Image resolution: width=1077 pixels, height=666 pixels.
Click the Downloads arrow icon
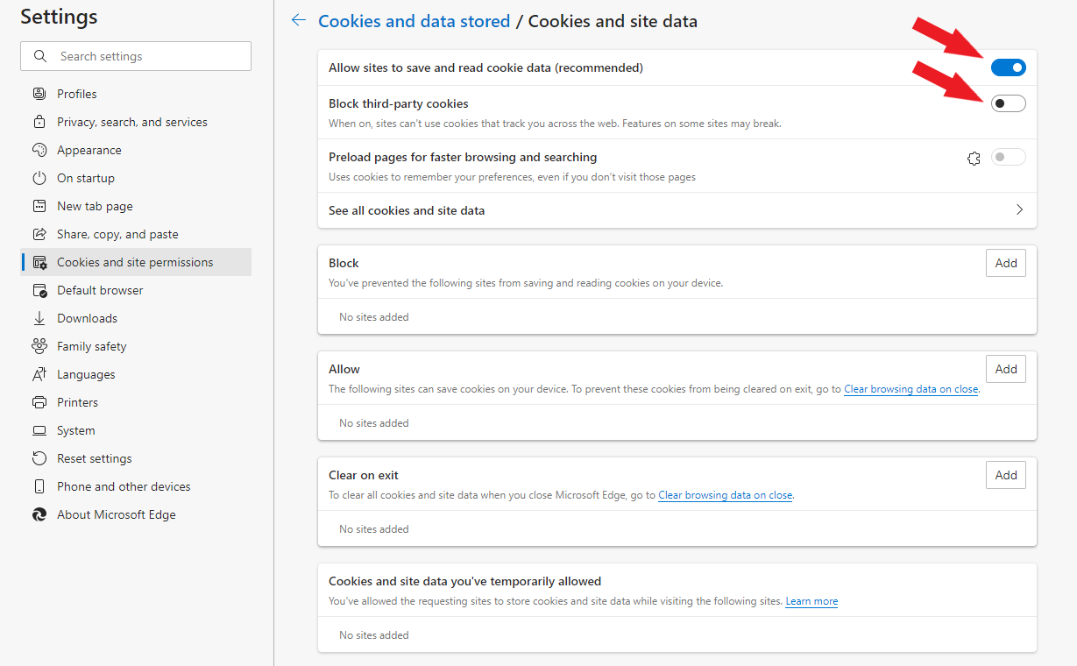pyautogui.click(x=39, y=318)
